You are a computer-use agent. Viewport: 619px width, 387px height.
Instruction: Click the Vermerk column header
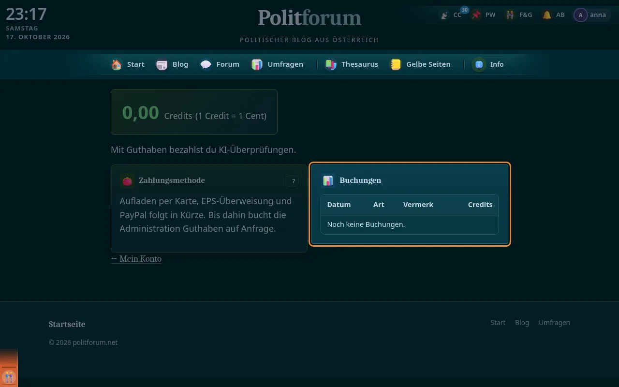click(x=418, y=205)
